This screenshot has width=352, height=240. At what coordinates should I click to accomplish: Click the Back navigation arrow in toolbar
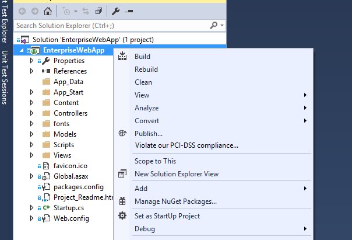[22, 11]
